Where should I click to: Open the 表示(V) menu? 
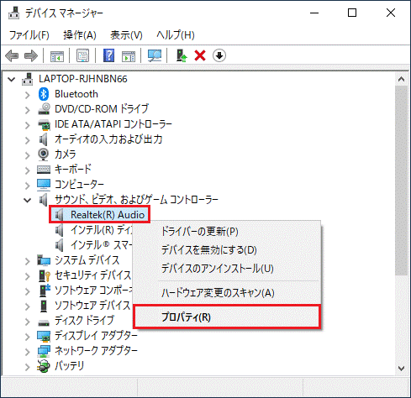(x=126, y=35)
